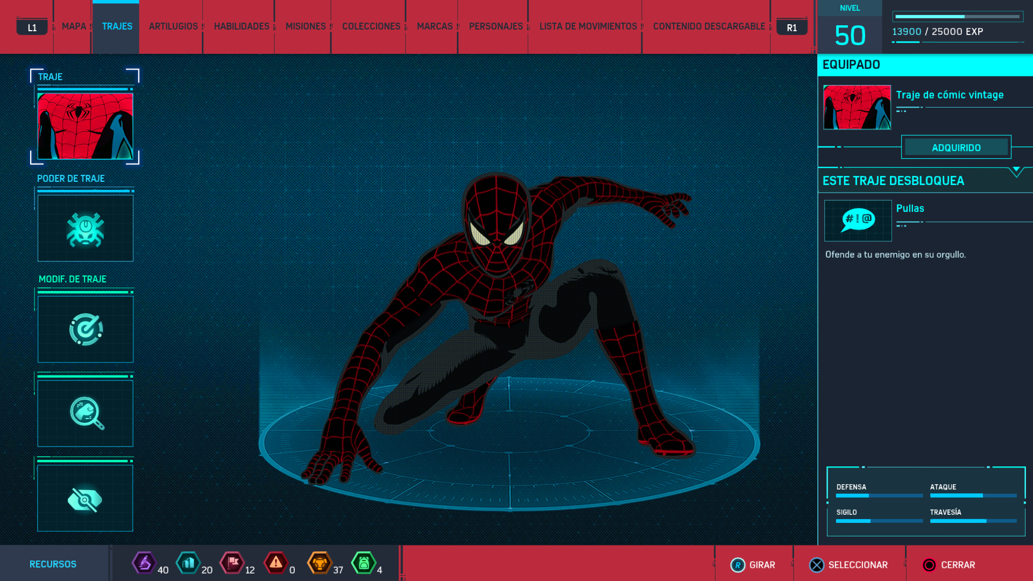1033x581 pixels.
Task: Click the EXP progress bar
Action: [957, 17]
